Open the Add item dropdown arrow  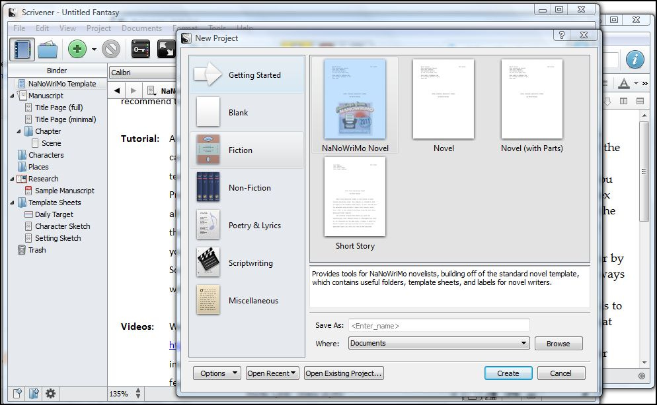(94, 49)
